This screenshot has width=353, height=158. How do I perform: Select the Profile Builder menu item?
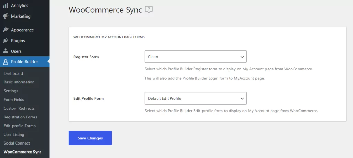tap(25, 62)
